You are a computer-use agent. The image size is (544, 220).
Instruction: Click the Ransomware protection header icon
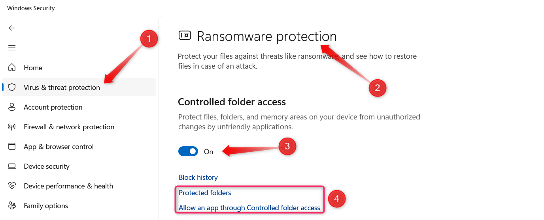coord(185,35)
